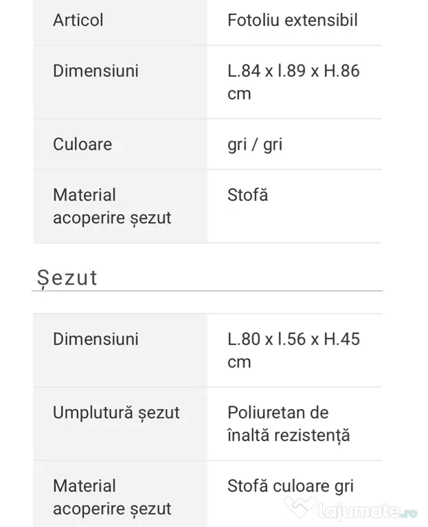The image size is (428, 527).
Task: Click the standalone 'Stofă' value cell
Action: 247,195
